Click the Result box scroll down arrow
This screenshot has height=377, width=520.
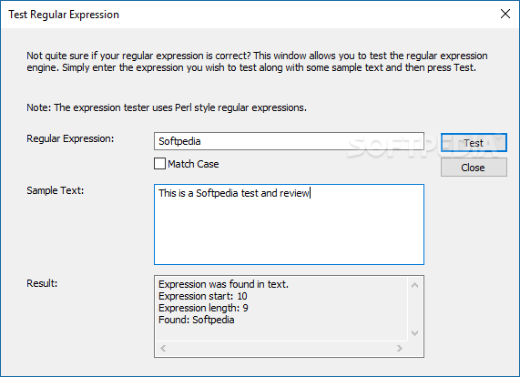coord(414,333)
